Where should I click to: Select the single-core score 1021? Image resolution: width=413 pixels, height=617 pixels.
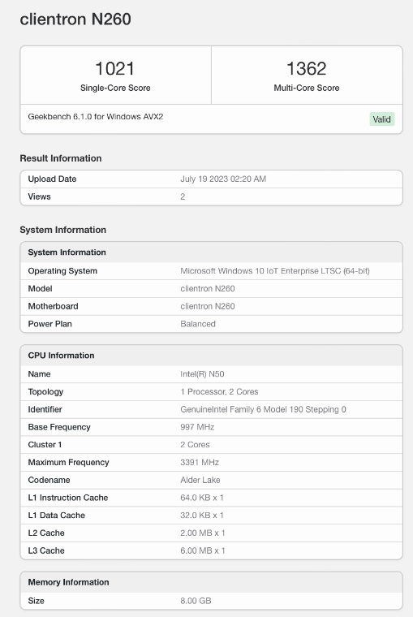(115, 68)
